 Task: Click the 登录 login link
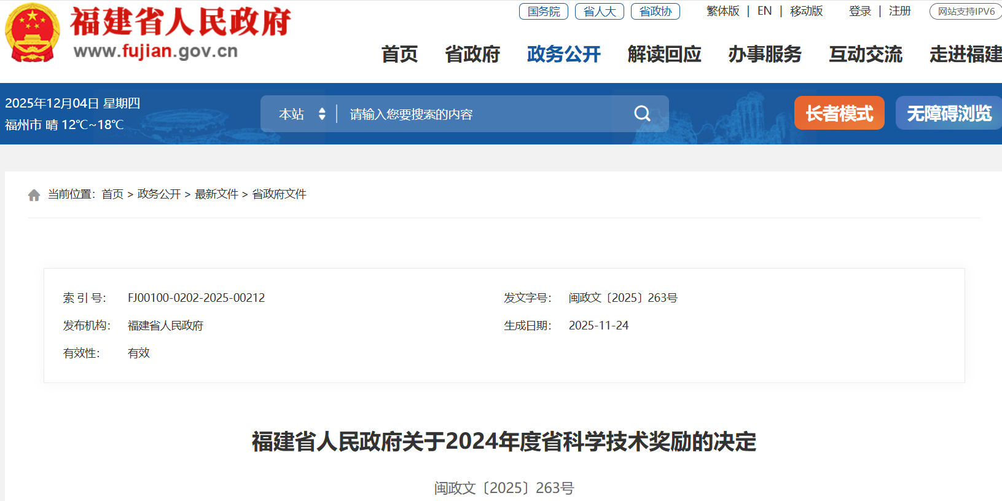tap(859, 11)
